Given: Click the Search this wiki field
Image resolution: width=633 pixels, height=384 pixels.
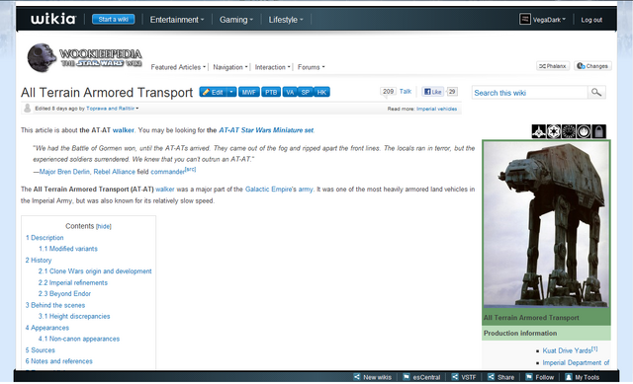Looking at the screenshot, I should (x=530, y=93).
